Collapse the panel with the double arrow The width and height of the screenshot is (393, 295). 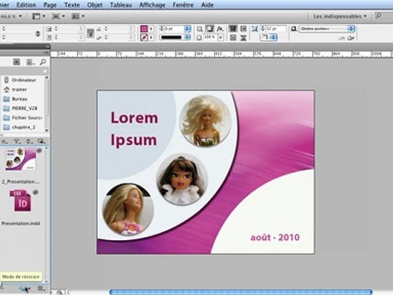pyautogui.click(x=47, y=47)
